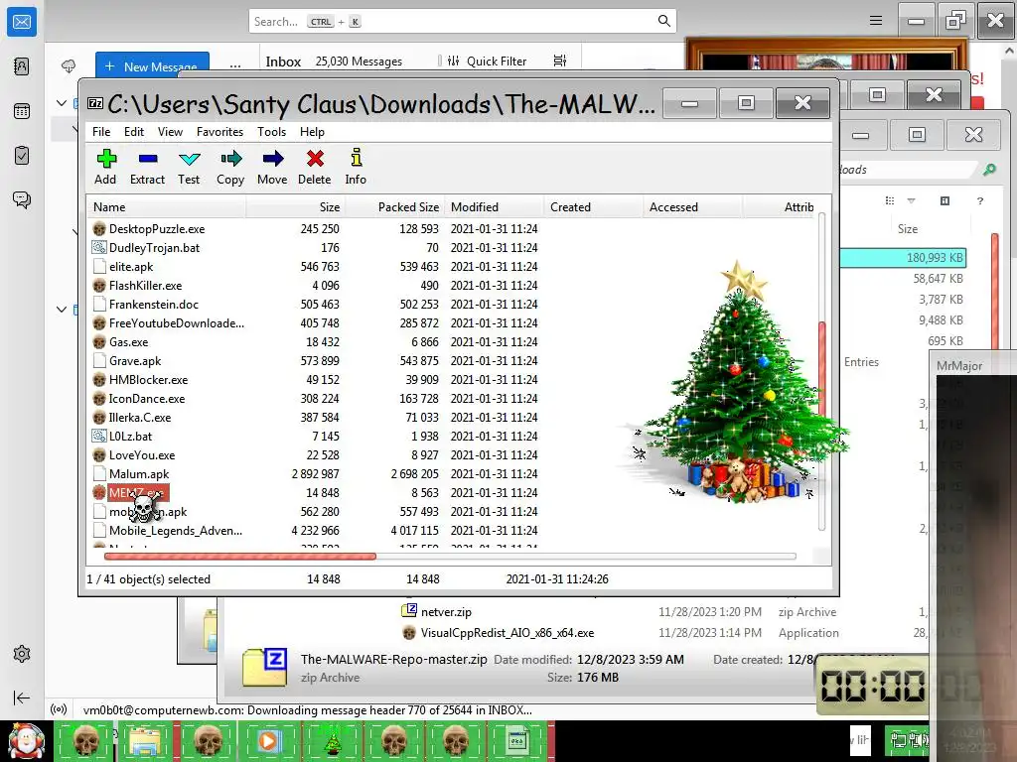
Task: Click the message list display options icon
Action: click(x=560, y=61)
